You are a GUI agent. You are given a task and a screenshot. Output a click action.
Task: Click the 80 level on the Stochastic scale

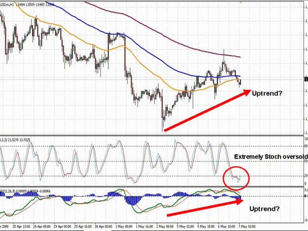tap(306, 146)
